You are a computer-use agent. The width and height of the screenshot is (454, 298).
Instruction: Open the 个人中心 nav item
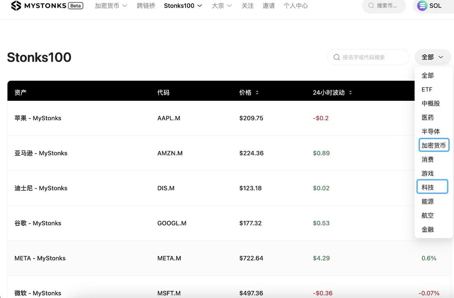[x=295, y=6]
